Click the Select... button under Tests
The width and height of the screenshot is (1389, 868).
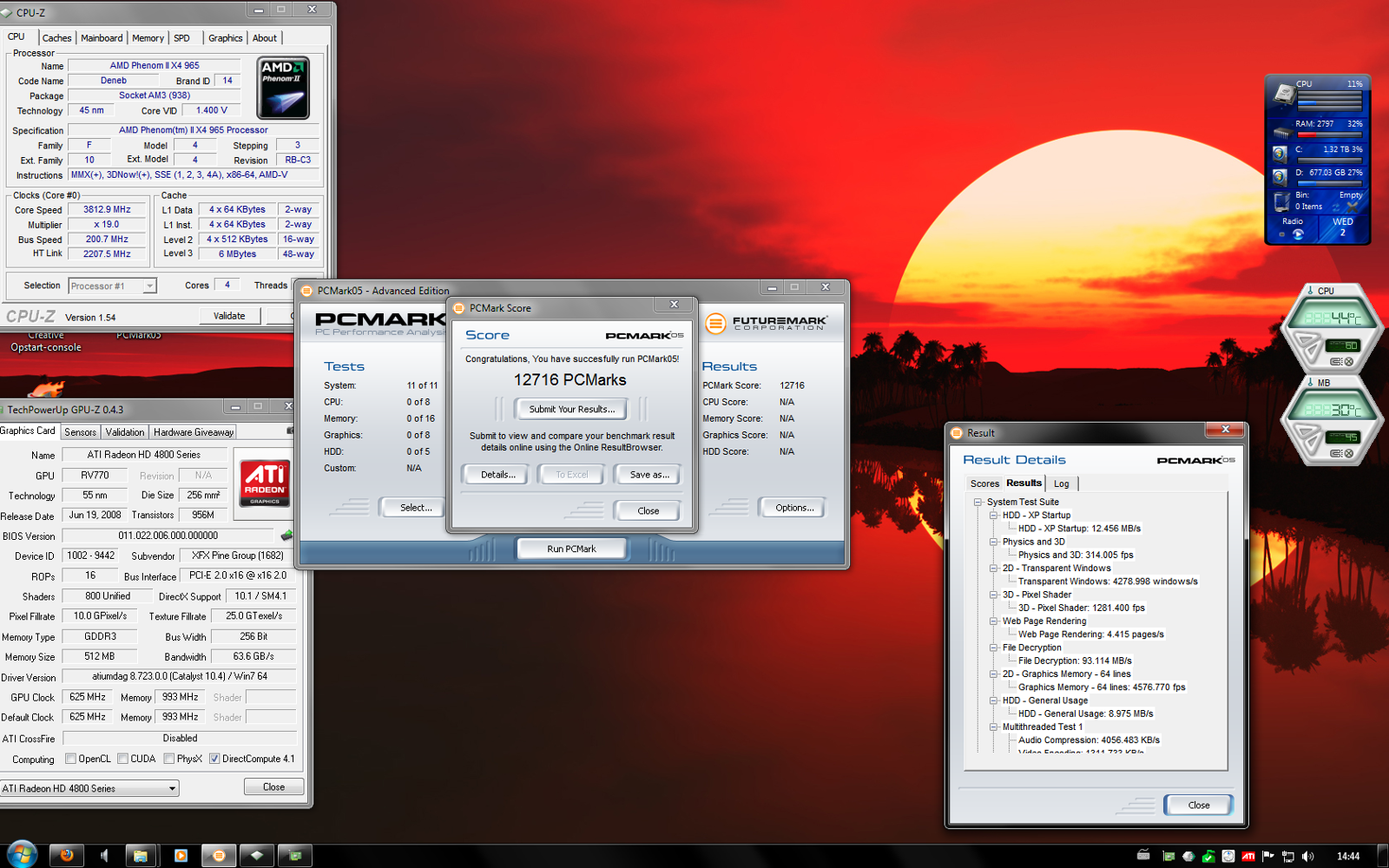click(x=415, y=508)
